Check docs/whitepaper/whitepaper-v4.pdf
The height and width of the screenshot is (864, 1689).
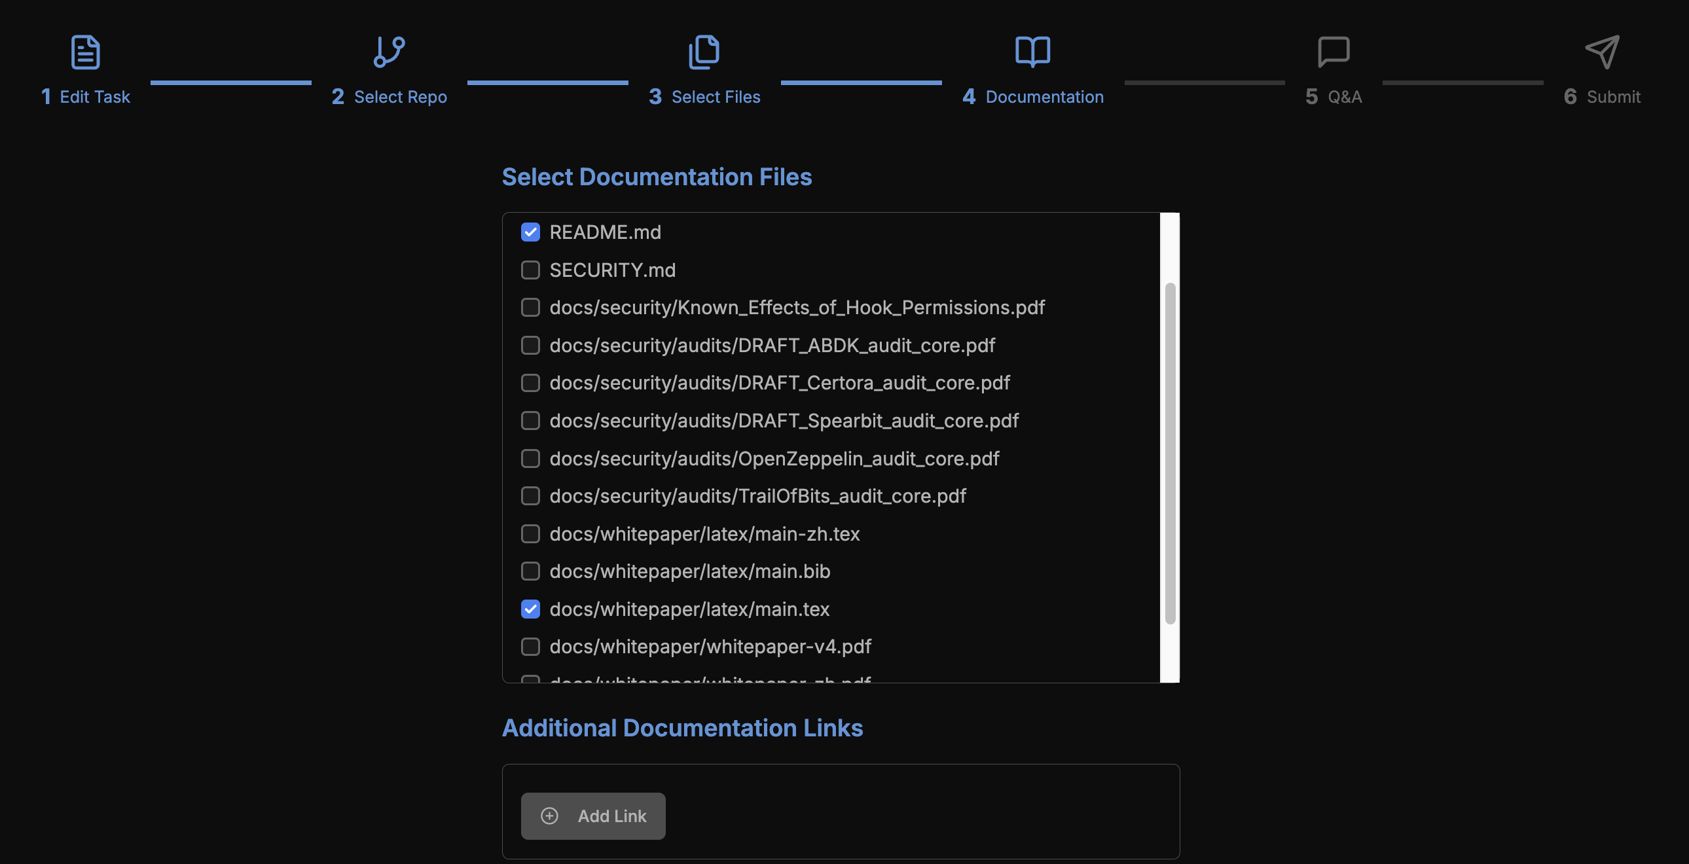click(530, 646)
